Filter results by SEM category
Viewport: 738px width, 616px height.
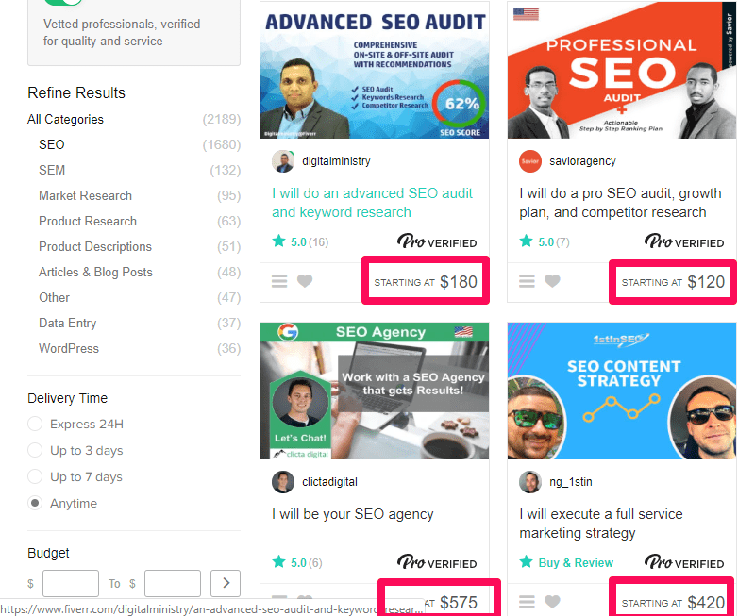point(52,170)
